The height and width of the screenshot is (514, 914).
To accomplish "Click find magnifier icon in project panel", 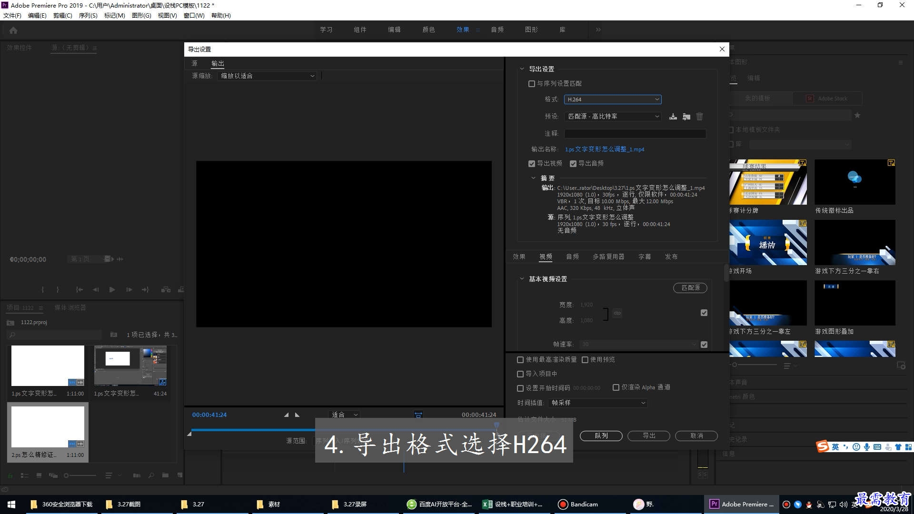I will point(151,475).
